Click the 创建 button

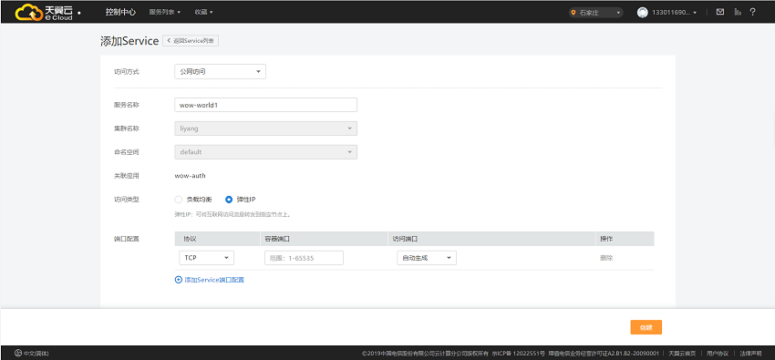[646, 327]
